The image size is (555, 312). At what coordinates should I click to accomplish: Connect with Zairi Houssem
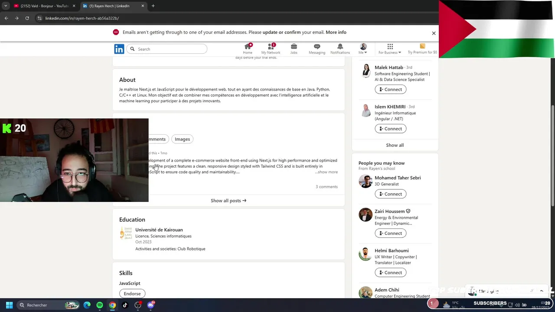point(390,233)
